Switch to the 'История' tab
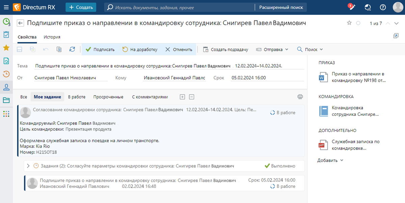Screen dimensions: 405x203 tap(52, 37)
